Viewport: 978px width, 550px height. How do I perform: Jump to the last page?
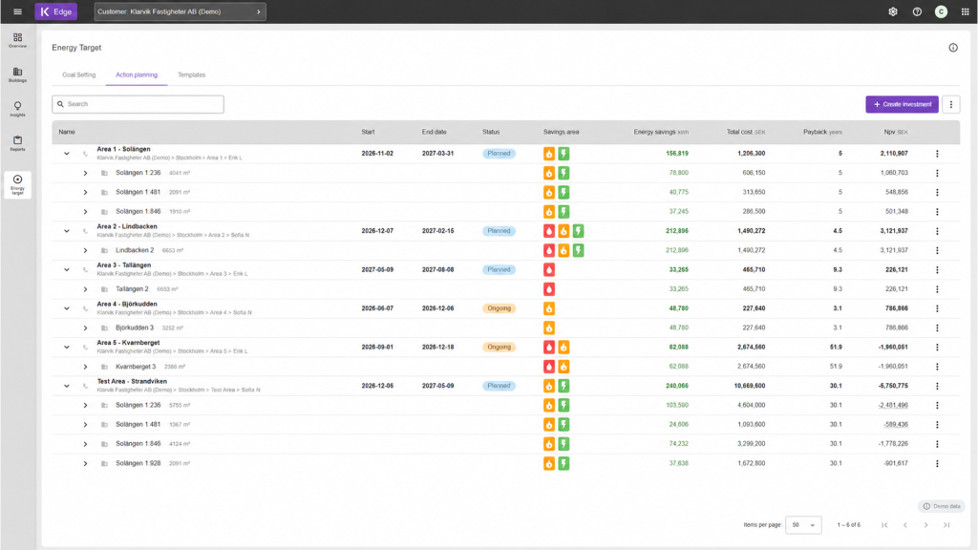(x=946, y=525)
